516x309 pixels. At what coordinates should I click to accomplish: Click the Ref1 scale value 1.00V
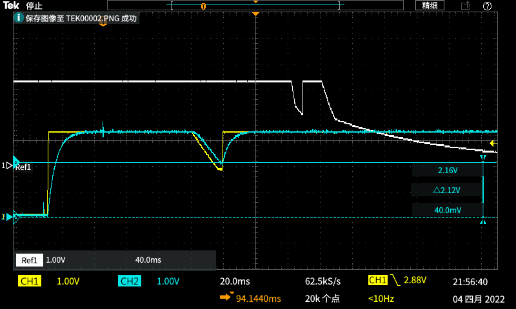(x=55, y=260)
